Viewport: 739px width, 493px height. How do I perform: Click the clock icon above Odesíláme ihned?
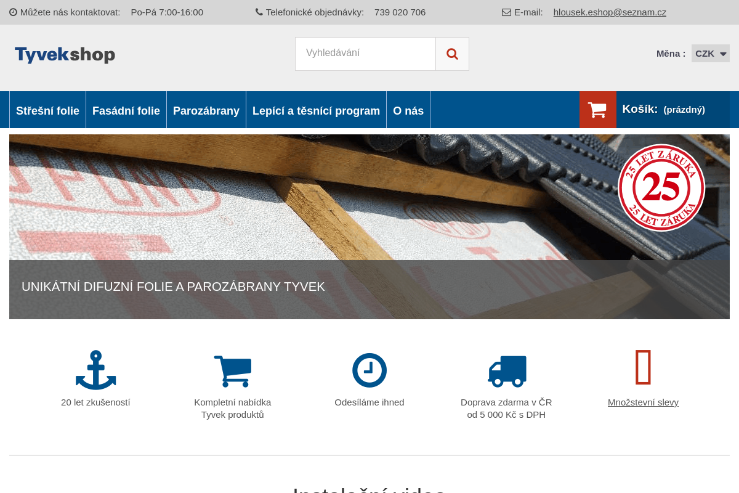(x=369, y=370)
